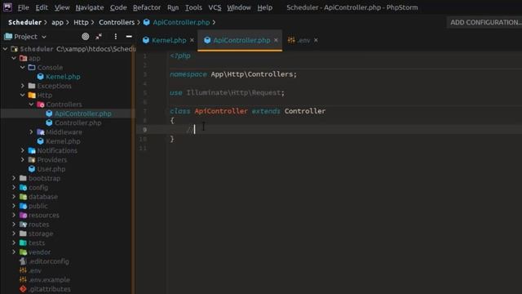Image resolution: width=522 pixels, height=294 pixels.
Task: Close the .env editor tab
Action: pos(316,40)
